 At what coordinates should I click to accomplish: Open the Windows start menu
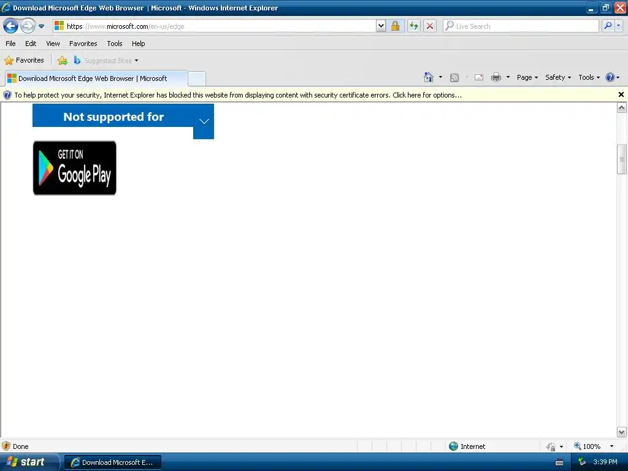tap(29, 462)
